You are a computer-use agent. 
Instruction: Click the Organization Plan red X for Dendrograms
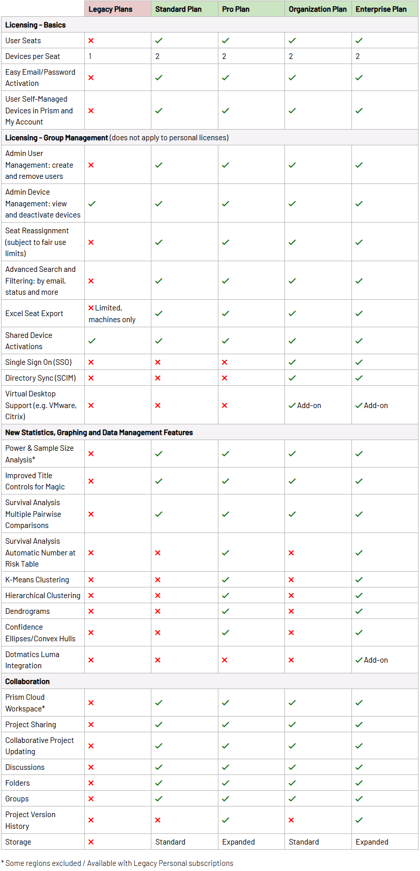click(291, 611)
